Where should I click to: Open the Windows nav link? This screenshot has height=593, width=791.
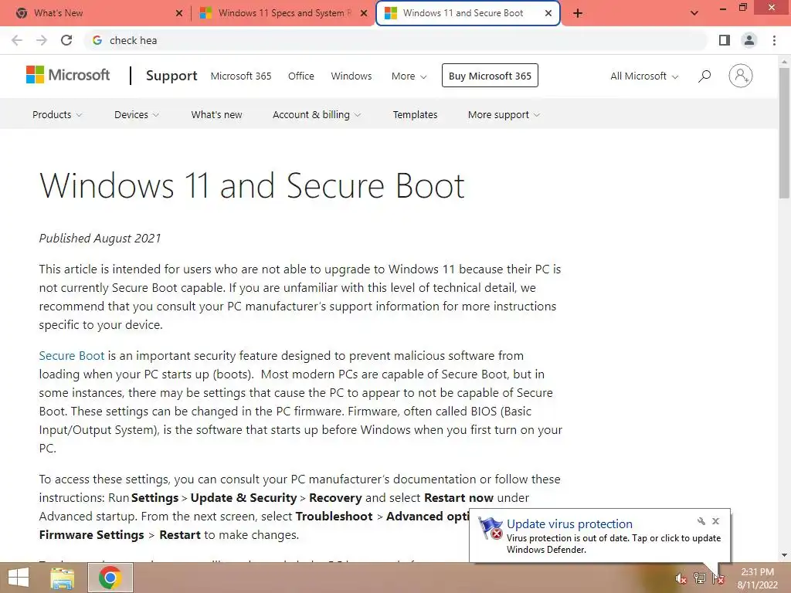[351, 76]
